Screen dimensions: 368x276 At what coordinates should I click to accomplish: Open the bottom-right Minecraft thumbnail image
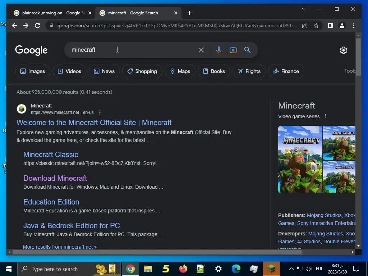click(x=339, y=177)
